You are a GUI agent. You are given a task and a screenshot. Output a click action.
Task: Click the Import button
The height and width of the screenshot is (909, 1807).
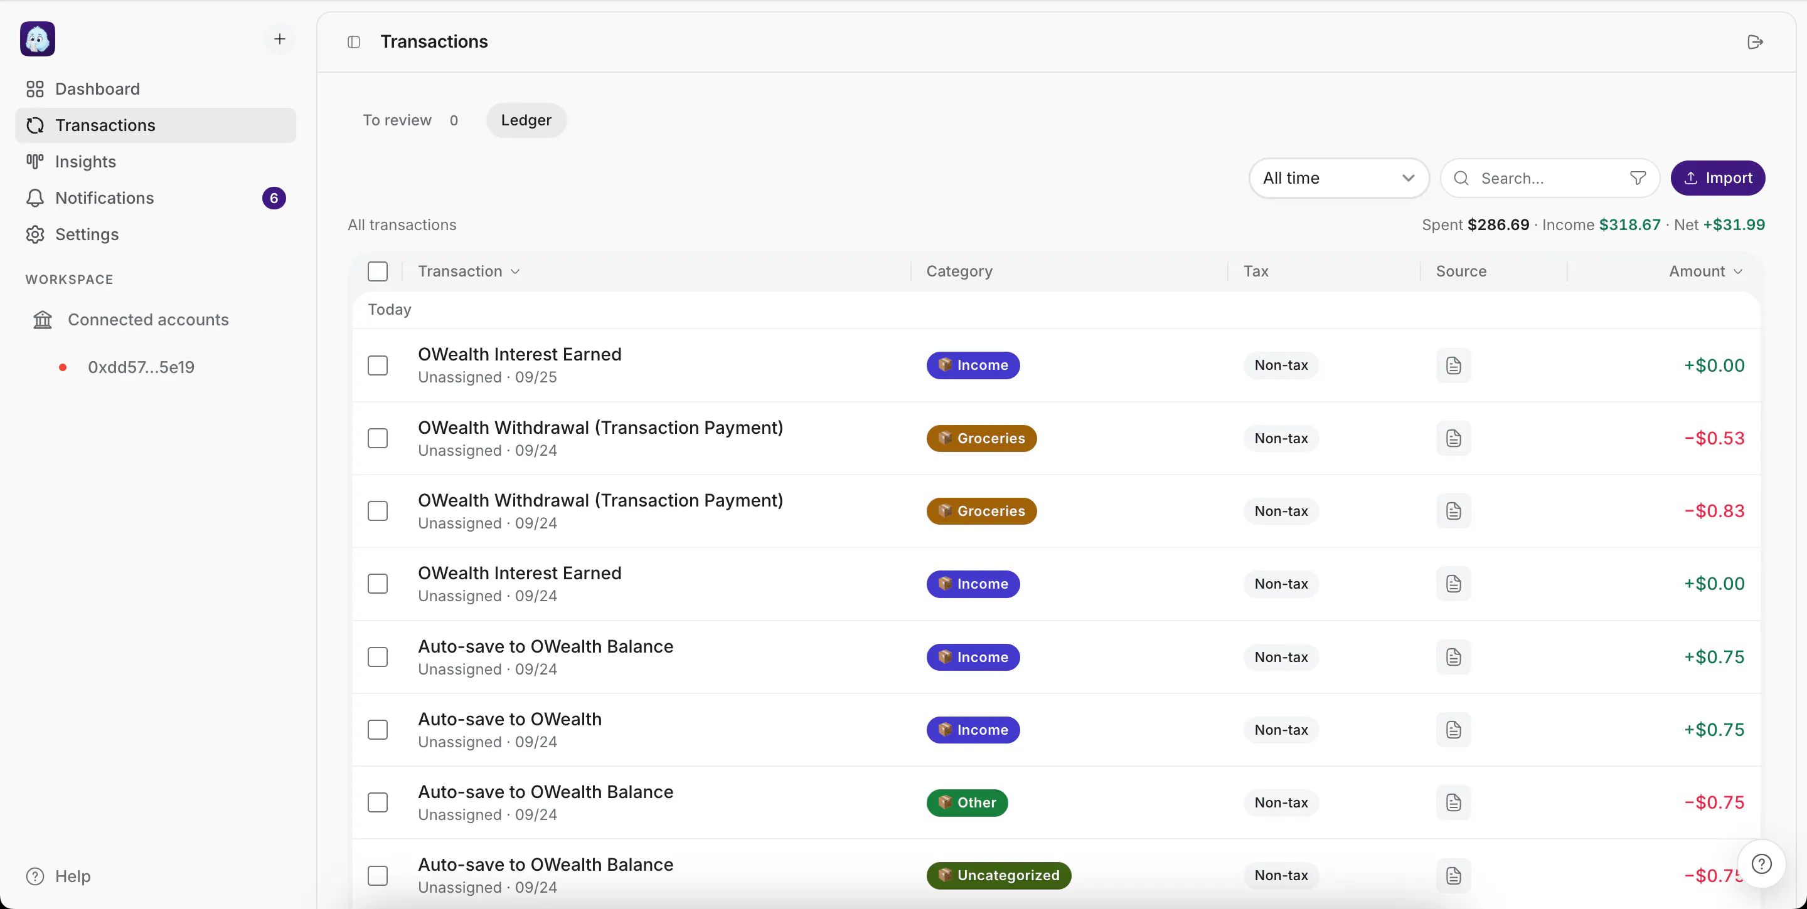[x=1718, y=178]
